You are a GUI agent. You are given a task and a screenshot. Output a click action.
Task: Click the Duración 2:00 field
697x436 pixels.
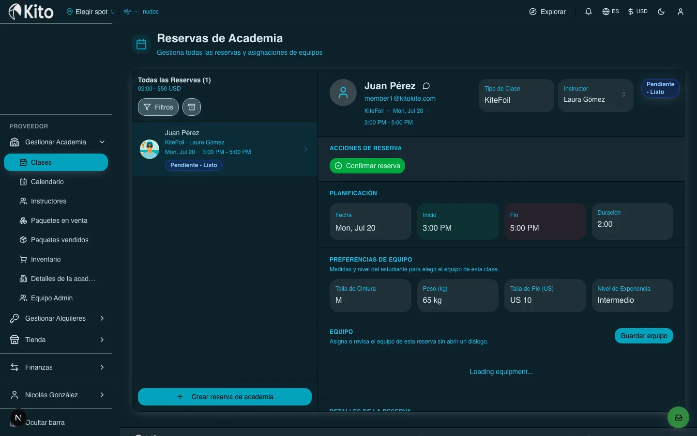632,221
